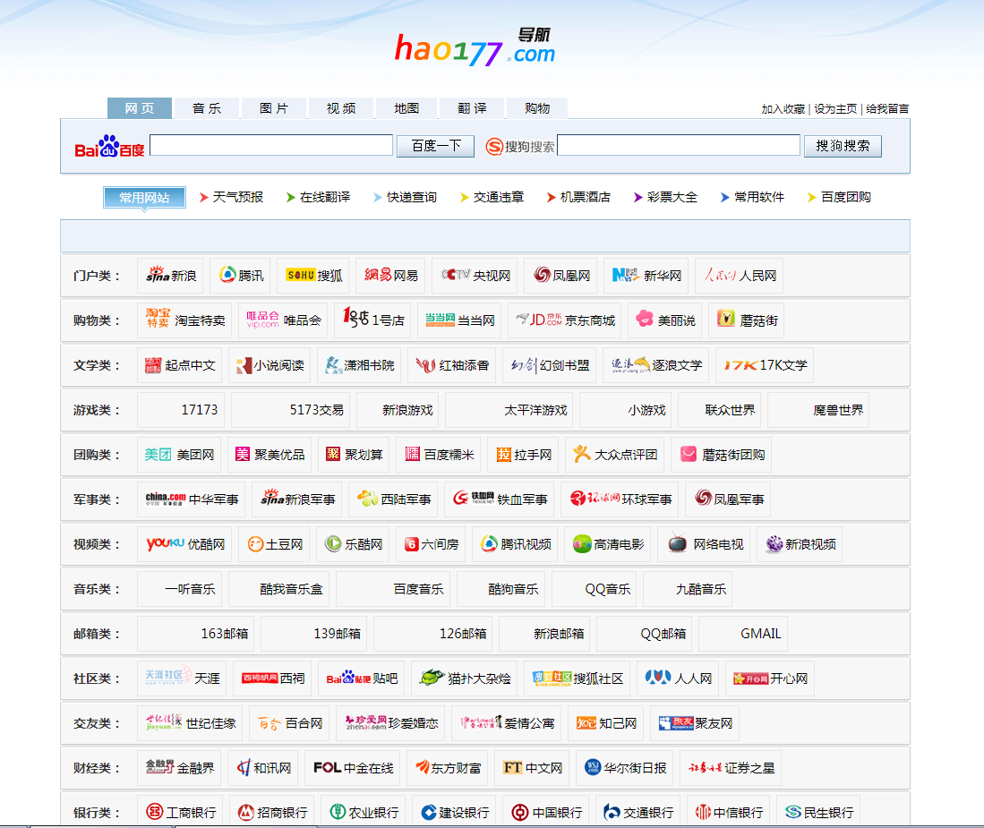
Task: Select the 网页 search tab
Action: 140,108
